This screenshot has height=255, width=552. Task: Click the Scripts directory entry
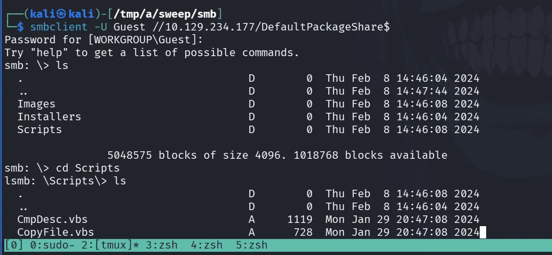pyautogui.click(x=40, y=130)
